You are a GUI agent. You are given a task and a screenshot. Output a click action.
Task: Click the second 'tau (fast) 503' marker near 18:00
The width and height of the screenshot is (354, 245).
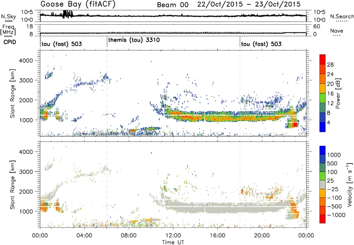pos(261,44)
